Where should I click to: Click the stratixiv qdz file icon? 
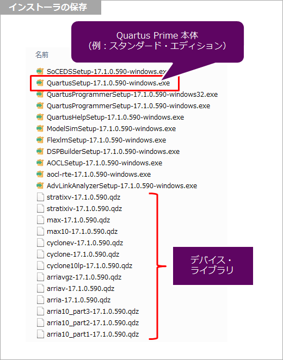point(40,208)
